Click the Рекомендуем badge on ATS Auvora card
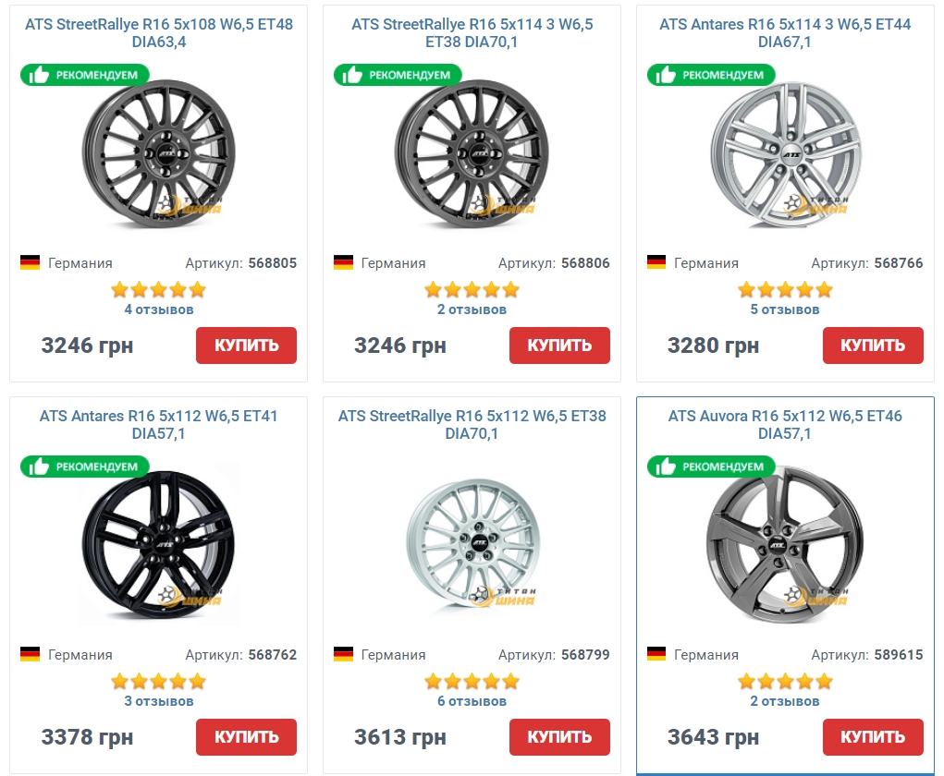Screen dimensions: 944x776 [711, 467]
